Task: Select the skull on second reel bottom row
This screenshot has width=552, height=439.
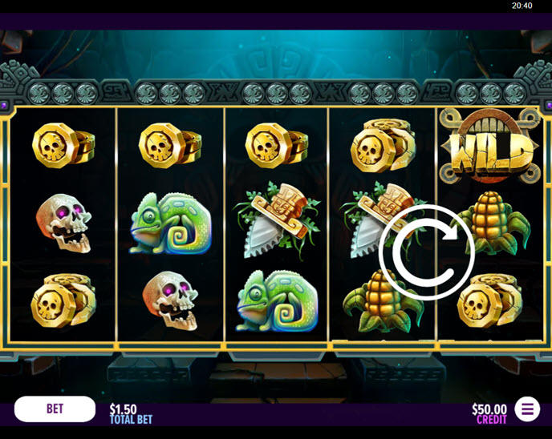Action: coord(170,300)
